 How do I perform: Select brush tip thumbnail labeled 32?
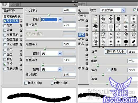[x=111, y=20]
